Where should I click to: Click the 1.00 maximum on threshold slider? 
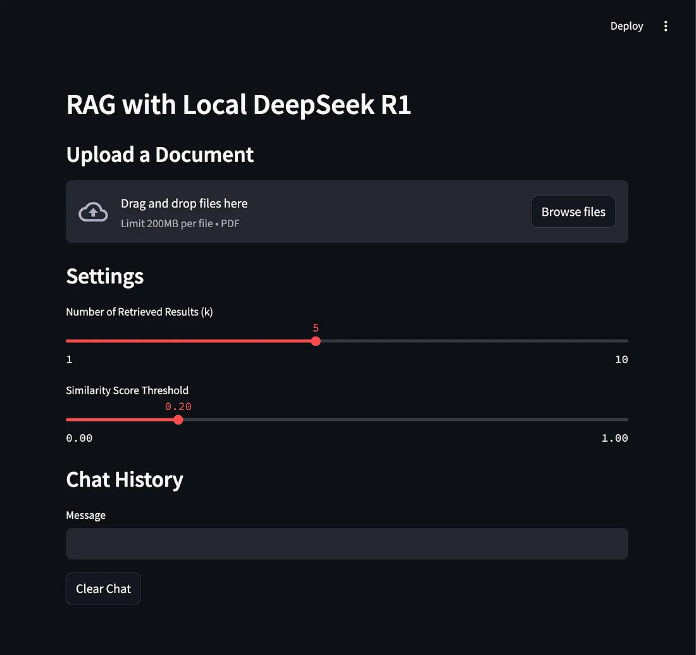click(614, 438)
